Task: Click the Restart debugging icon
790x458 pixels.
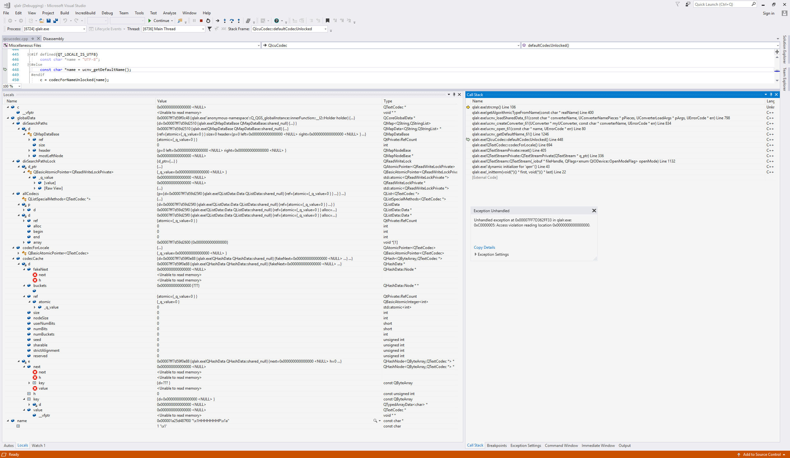Action: pos(208,21)
